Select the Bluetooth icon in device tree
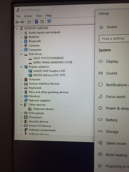This screenshot has height=172, width=129. click(x=26, y=41)
